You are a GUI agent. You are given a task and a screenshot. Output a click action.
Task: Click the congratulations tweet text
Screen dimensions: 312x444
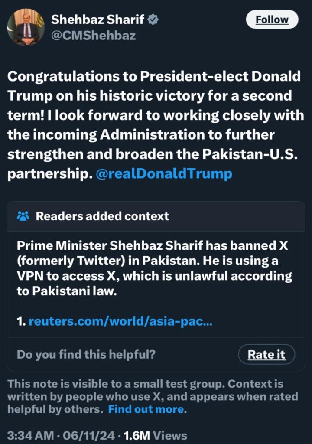tap(154, 115)
